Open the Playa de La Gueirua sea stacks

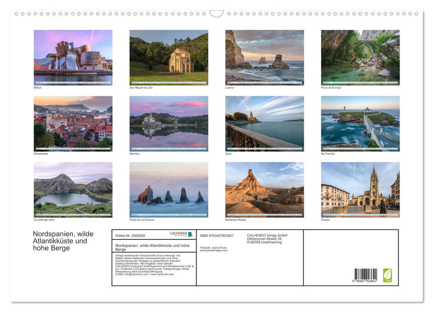pos(169,189)
